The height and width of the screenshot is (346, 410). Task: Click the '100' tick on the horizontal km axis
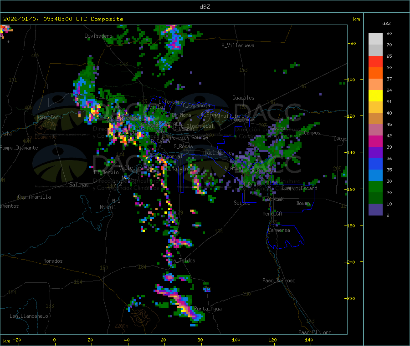point(236,340)
